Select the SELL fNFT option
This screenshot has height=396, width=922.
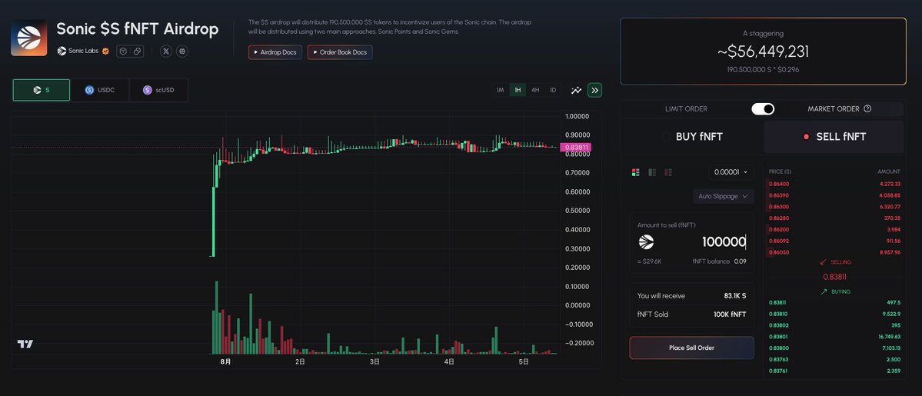[x=834, y=137]
